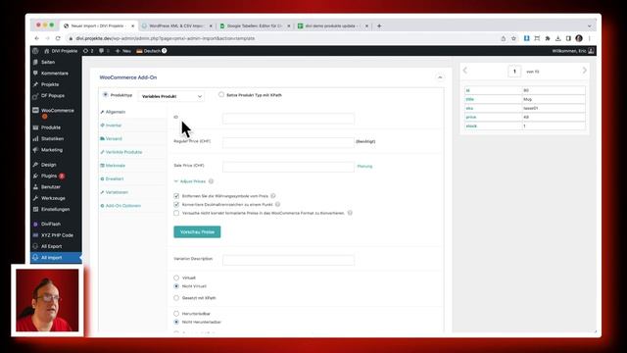Select the Nicht Virtuell radio button
The width and height of the screenshot is (627, 353).
coord(176,286)
